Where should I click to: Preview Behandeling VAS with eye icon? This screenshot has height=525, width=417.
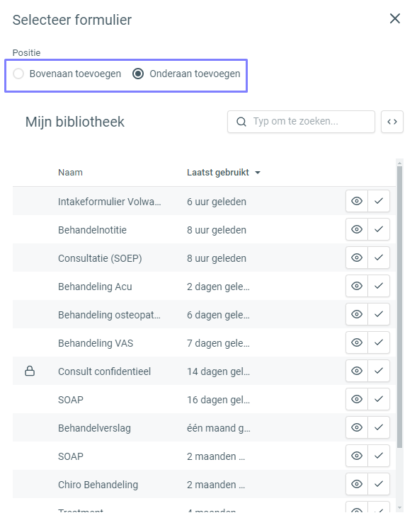(x=357, y=342)
